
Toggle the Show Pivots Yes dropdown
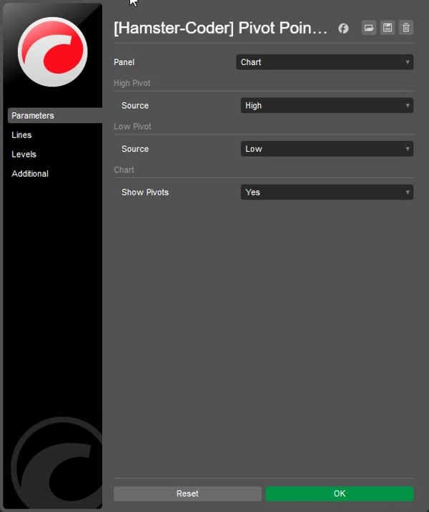click(326, 192)
